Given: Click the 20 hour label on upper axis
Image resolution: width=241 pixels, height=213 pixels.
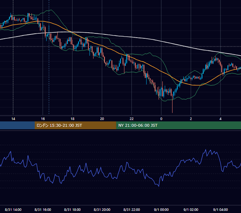Looking at the screenshot, I should tap(102, 119).
